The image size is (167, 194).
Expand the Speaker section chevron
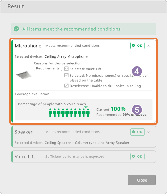click(x=149, y=132)
